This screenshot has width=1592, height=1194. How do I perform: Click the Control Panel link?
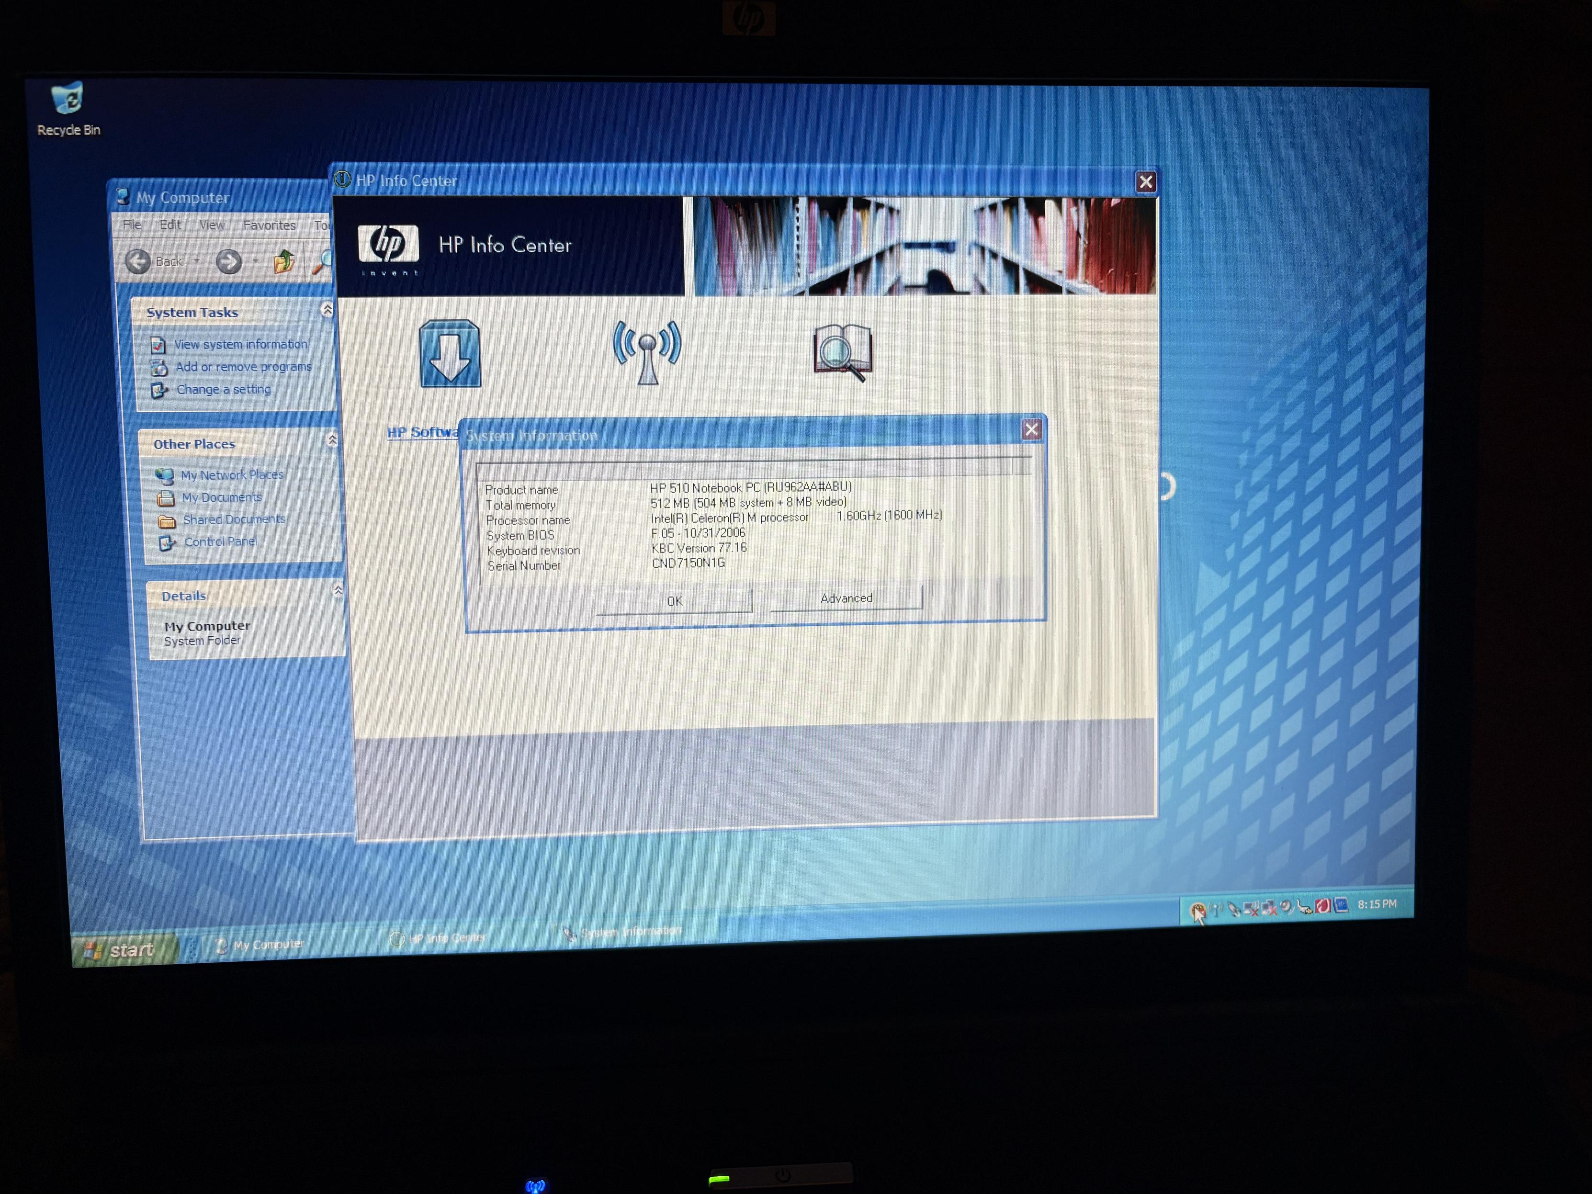tap(220, 541)
